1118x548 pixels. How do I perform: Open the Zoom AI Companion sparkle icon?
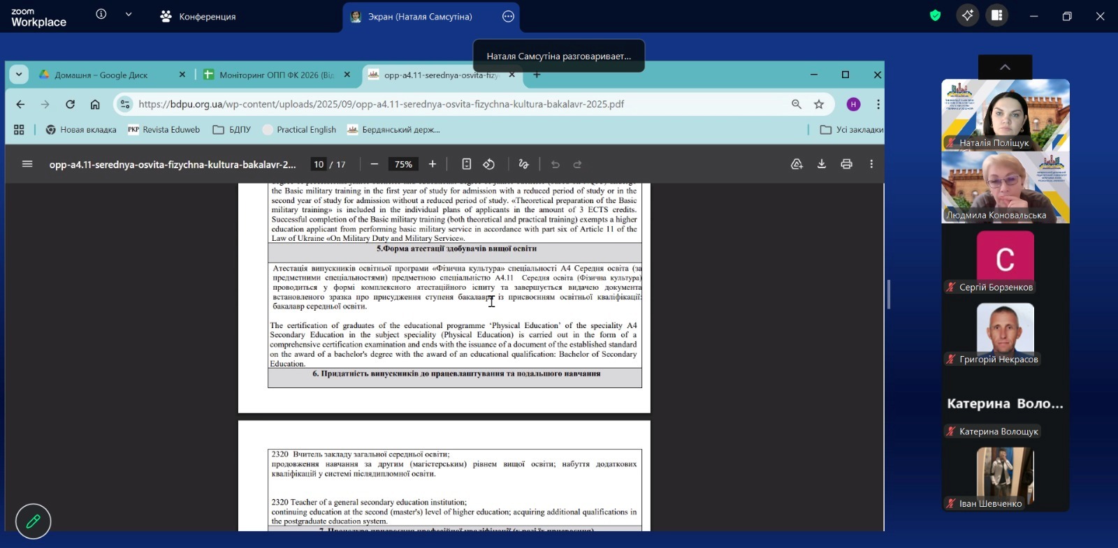click(967, 15)
